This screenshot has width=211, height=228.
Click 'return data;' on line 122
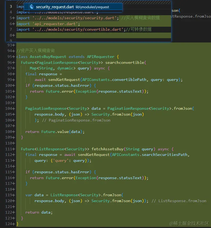coord(39,212)
